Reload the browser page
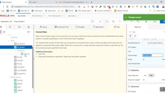Image resolution: width=165 pixels, height=93 pixels. [7, 7]
